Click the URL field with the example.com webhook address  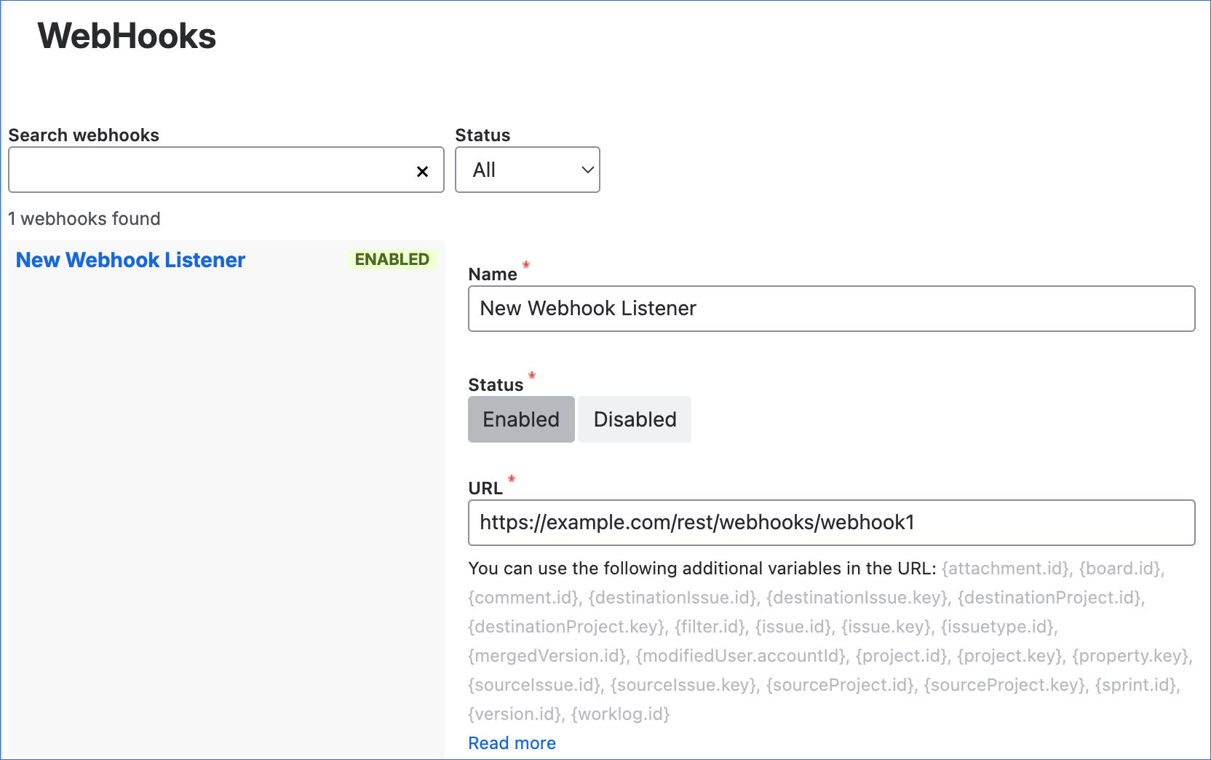(831, 523)
